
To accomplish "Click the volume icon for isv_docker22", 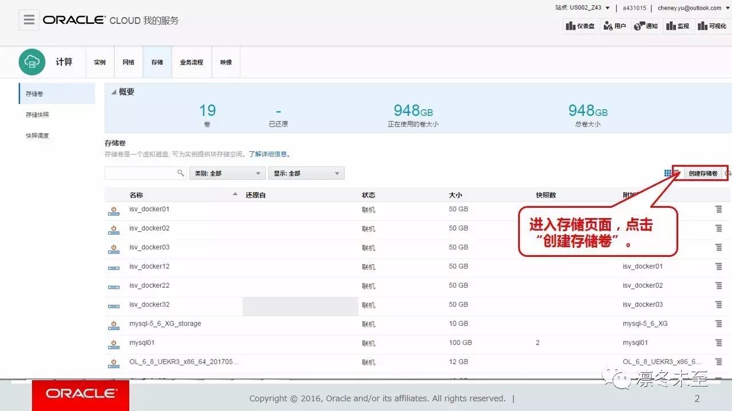I will tap(114, 288).
